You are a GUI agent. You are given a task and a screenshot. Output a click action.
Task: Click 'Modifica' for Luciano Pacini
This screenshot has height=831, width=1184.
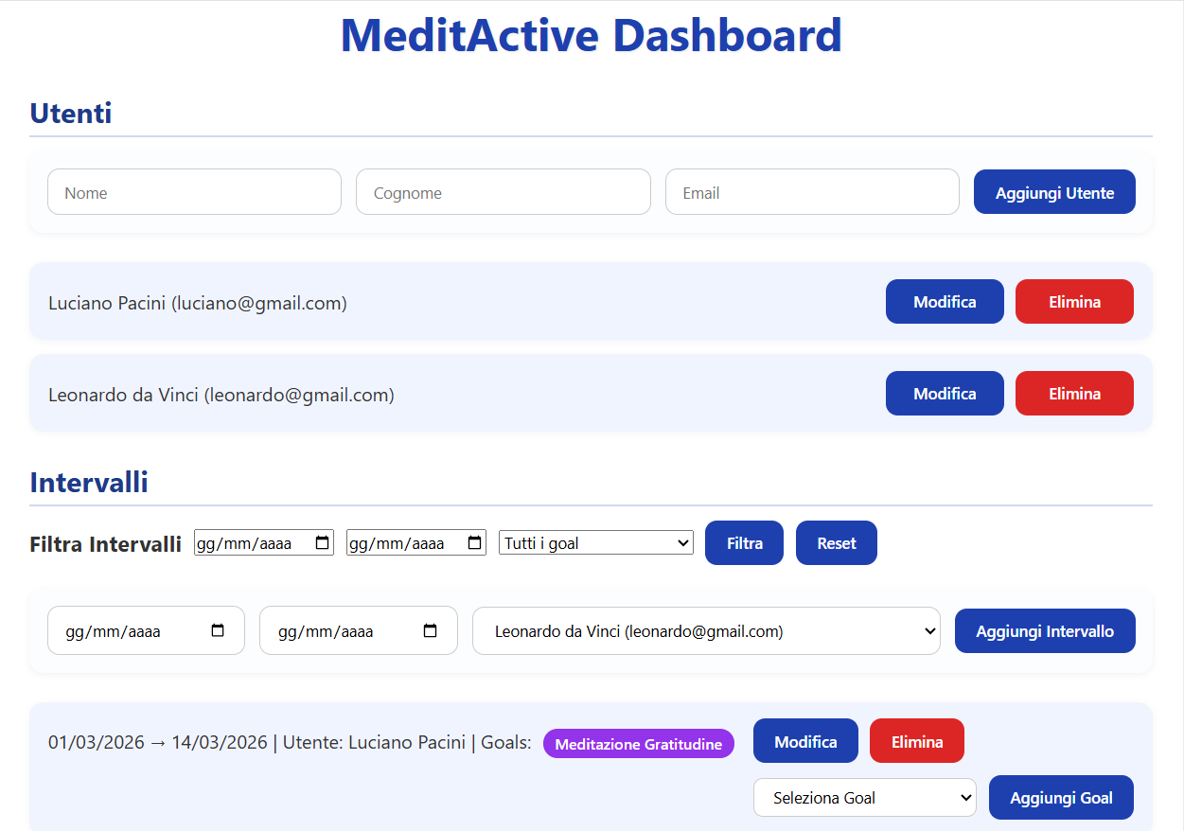click(x=945, y=301)
